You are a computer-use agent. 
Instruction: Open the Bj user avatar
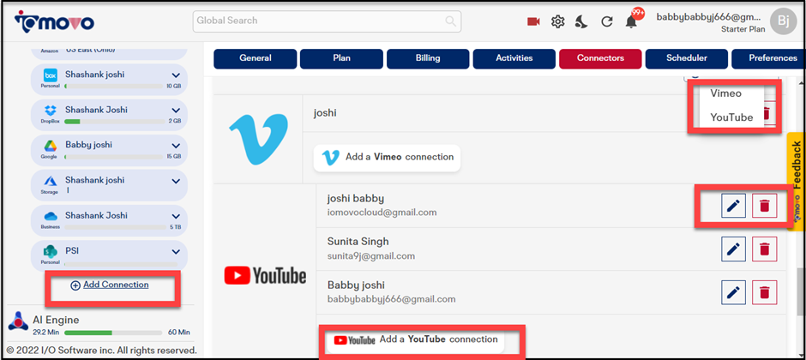783,21
